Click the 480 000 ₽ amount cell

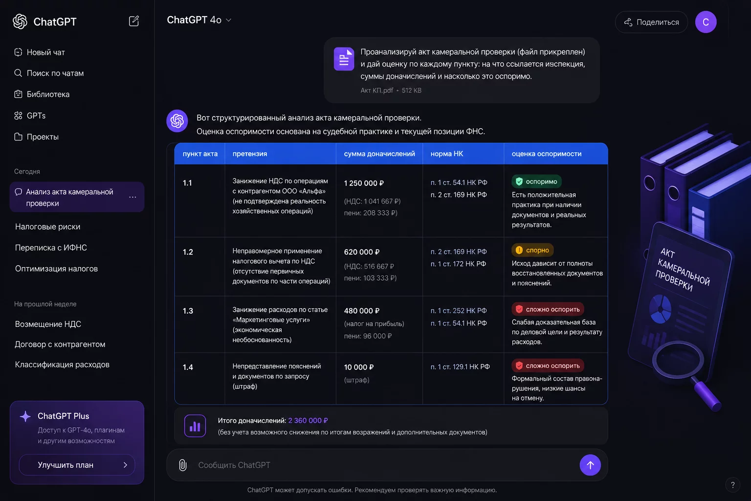[x=362, y=311]
